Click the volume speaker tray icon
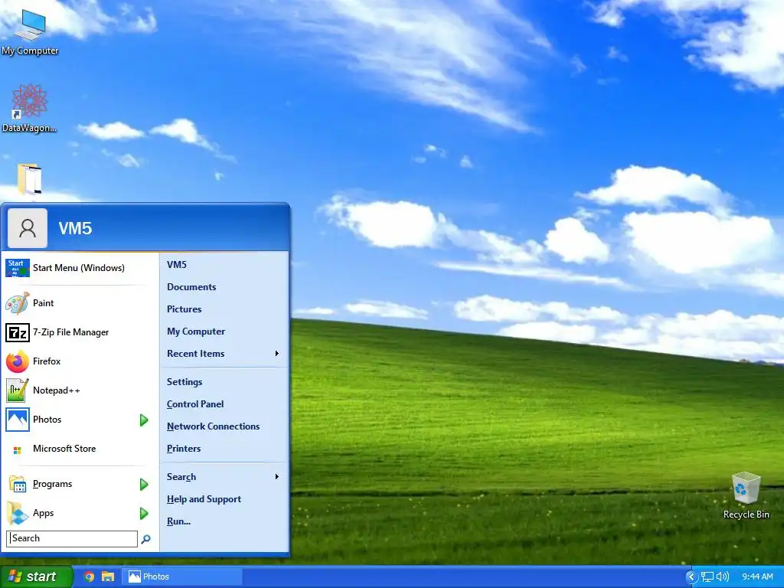The image size is (784, 588). coord(723,577)
